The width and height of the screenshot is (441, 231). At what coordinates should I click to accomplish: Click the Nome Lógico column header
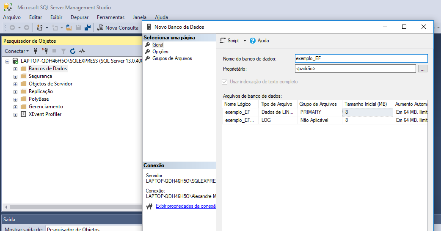point(240,104)
